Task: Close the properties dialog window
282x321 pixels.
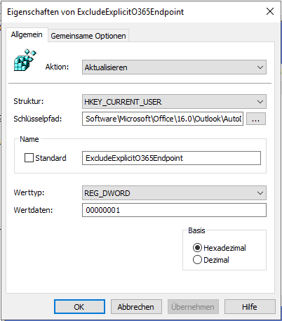Action: pos(270,11)
